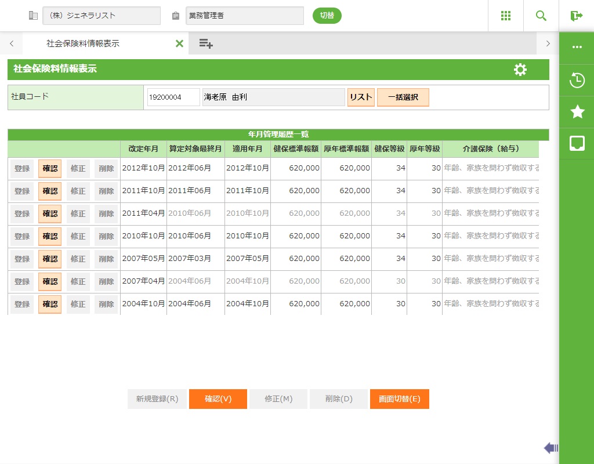
Task: Open the history clock icon in sidebar
Action: coord(577,80)
